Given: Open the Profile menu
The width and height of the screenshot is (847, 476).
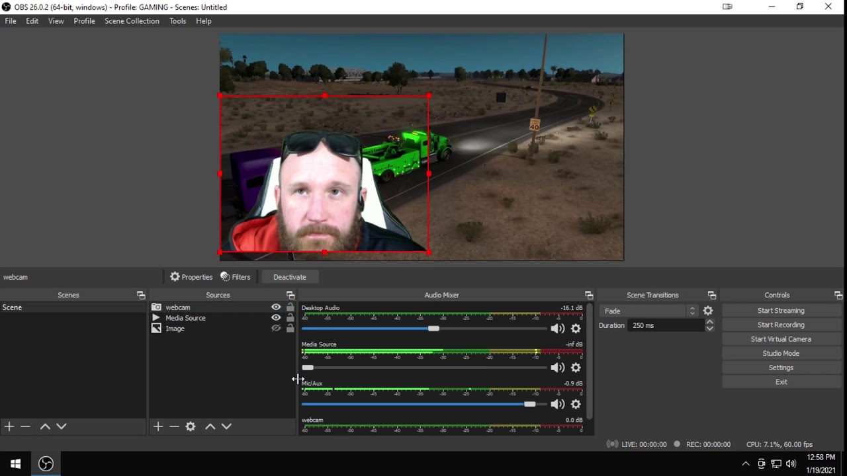Looking at the screenshot, I should [84, 21].
